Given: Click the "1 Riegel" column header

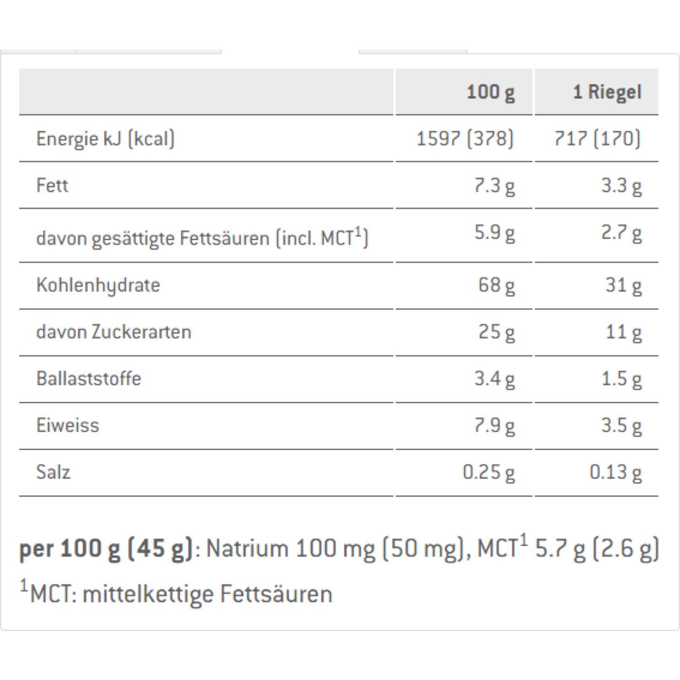Looking at the screenshot, I should pyautogui.click(x=607, y=92).
